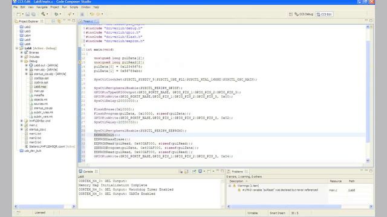Open the Build hammer dropdown arrow
Screen dimensions: 387x217
tap(47, 14)
